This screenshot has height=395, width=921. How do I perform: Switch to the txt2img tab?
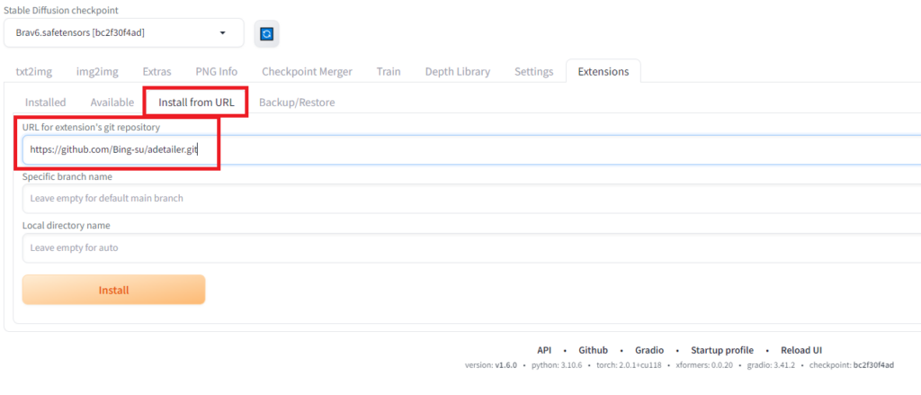[33, 72]
